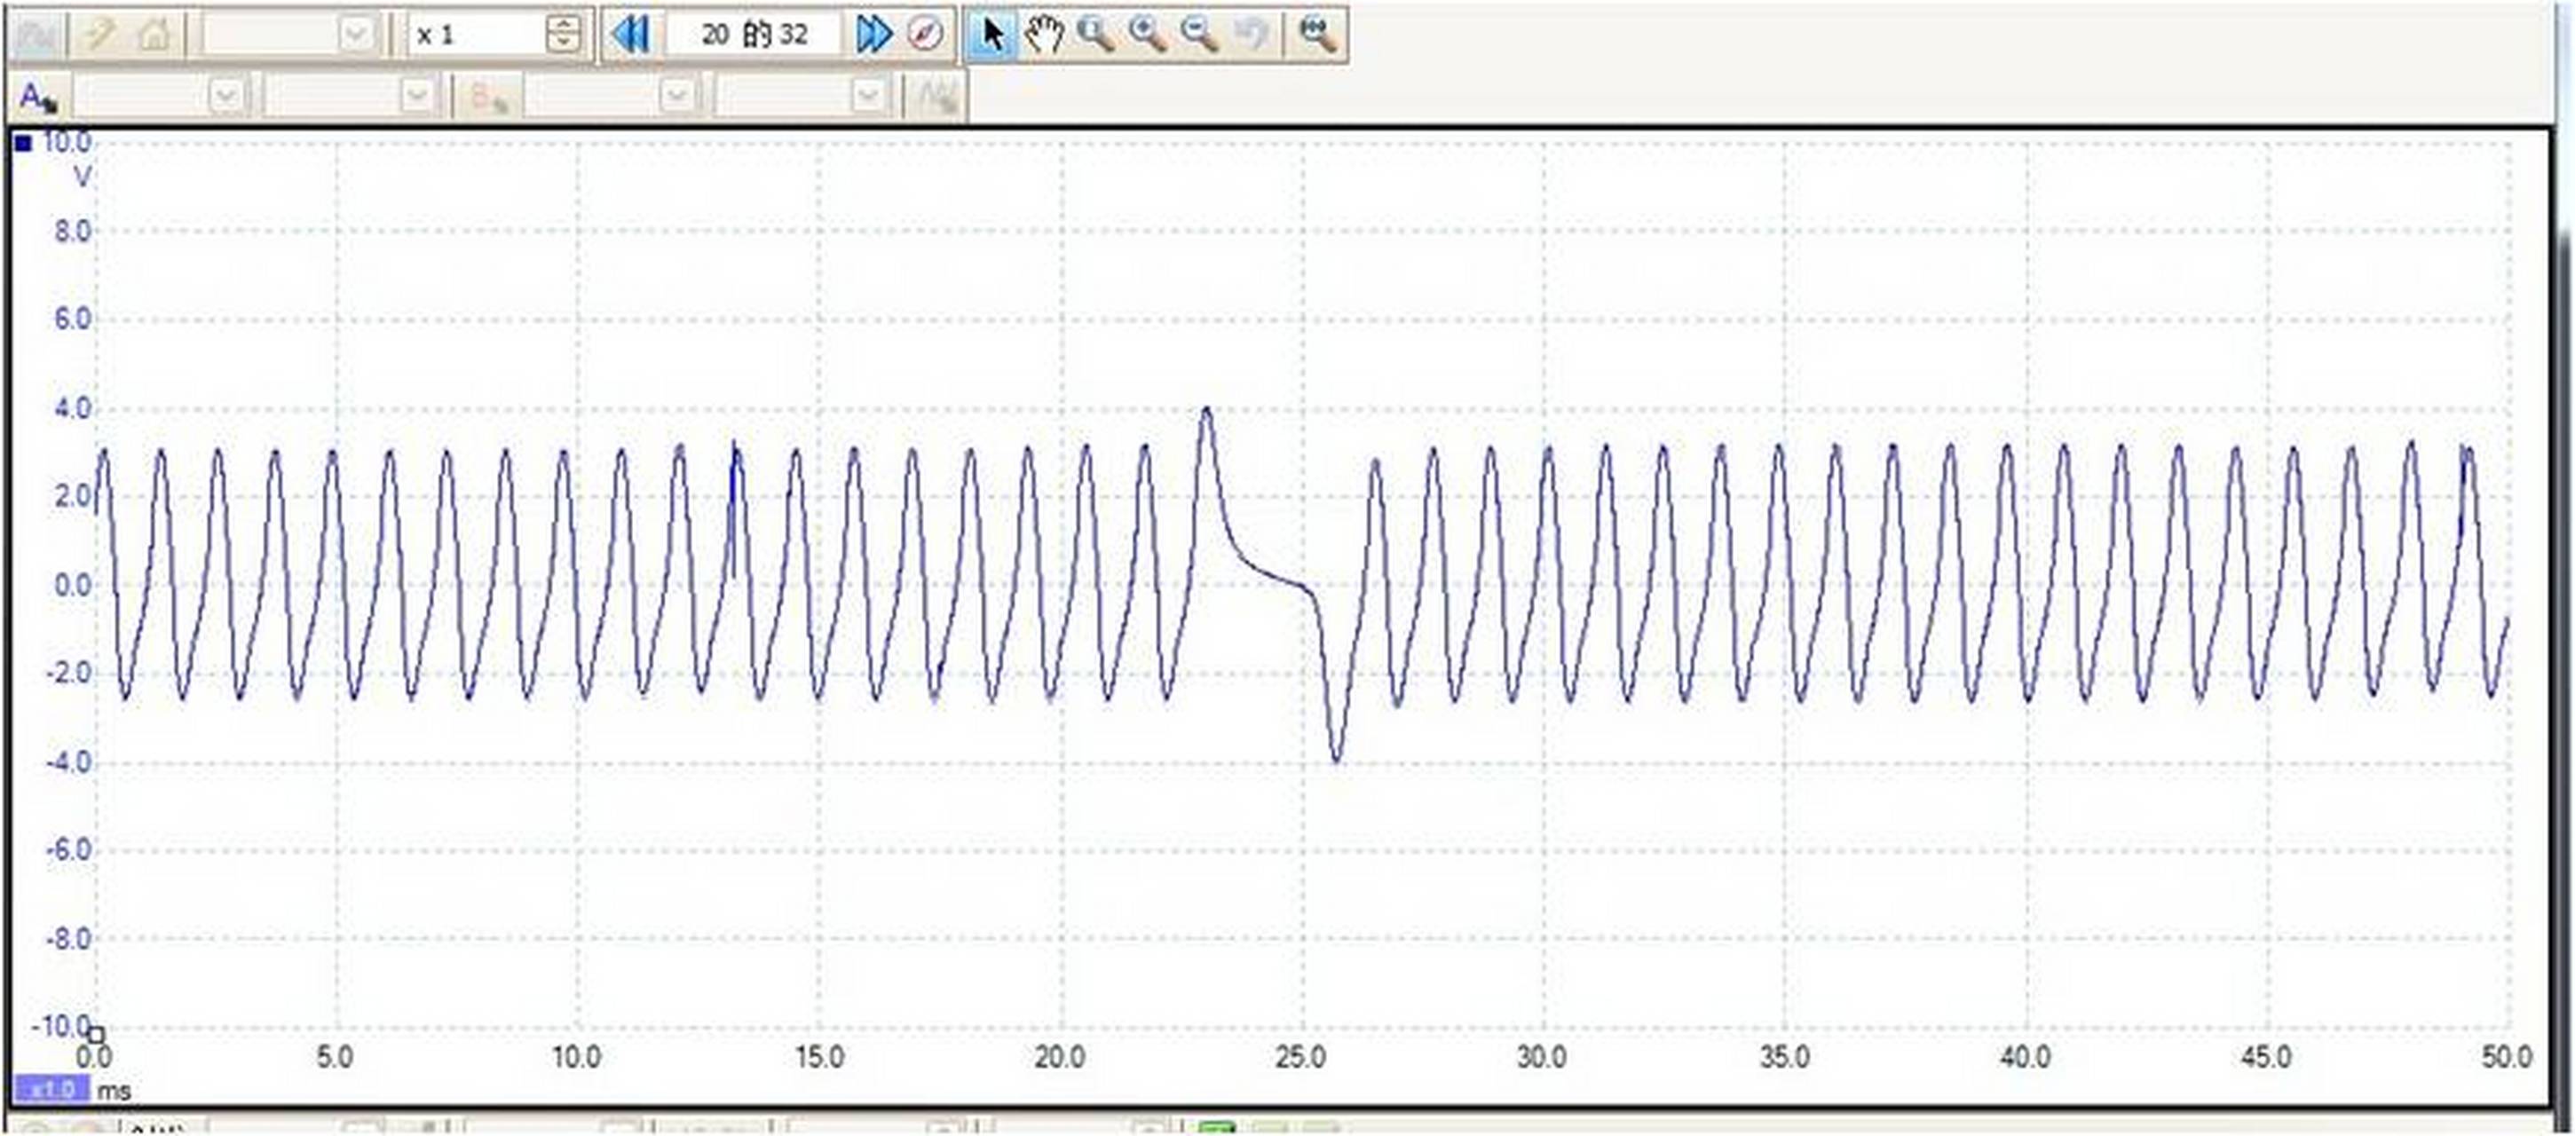Click the blue Channel A axis marker square
The height and width of the screenshot is (1136, 2575).
[23, 144]
